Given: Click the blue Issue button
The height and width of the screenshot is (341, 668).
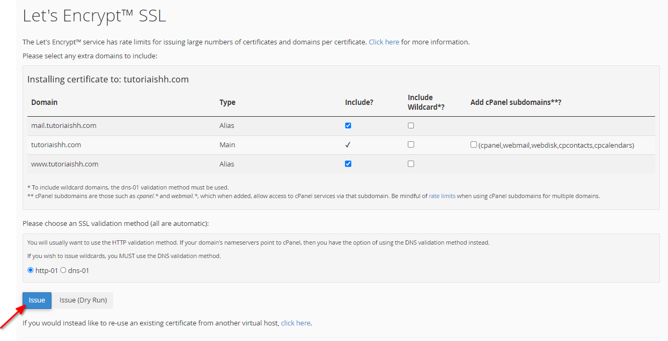Looking at the screenshot, I should coord(37,300).
